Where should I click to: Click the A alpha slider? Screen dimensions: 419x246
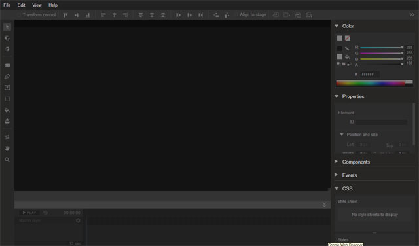(382, 64)
